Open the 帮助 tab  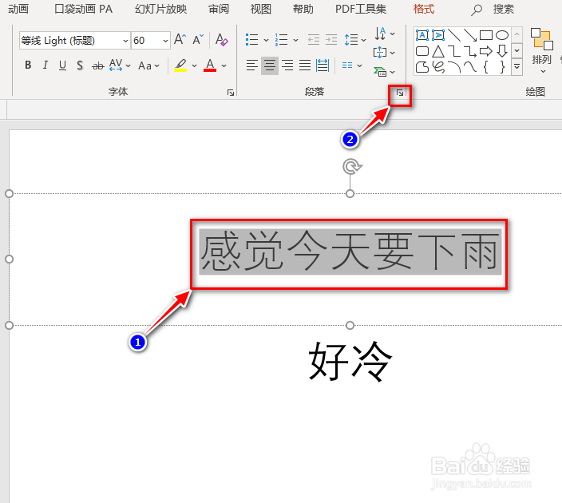pyautogui.click(x=303, y=9)
